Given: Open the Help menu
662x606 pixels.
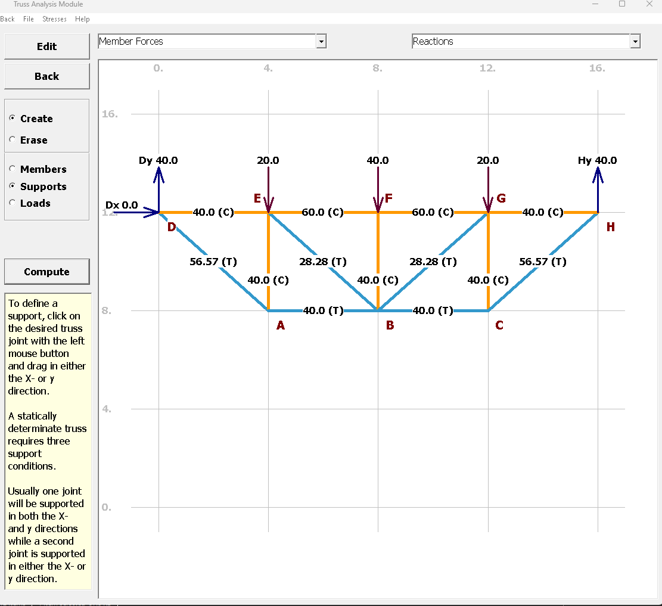Looking at the screenshot, I should [82, 19].
